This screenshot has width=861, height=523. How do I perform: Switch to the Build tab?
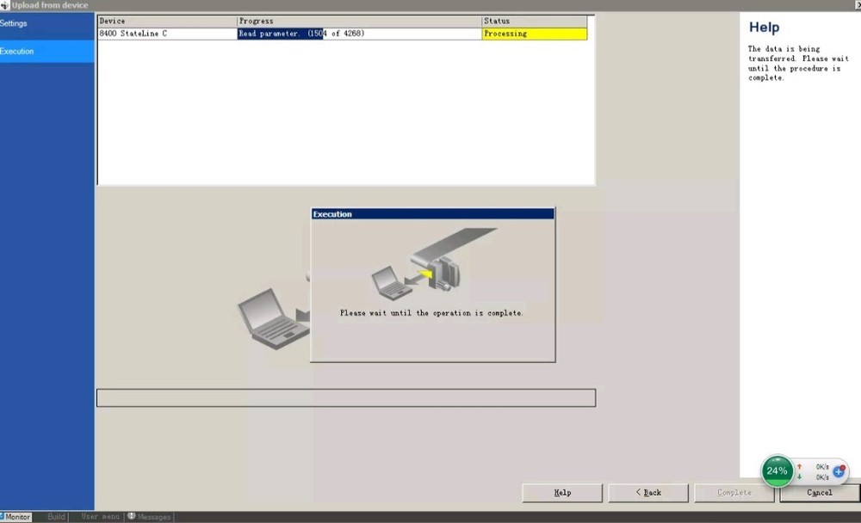[56, 517]
